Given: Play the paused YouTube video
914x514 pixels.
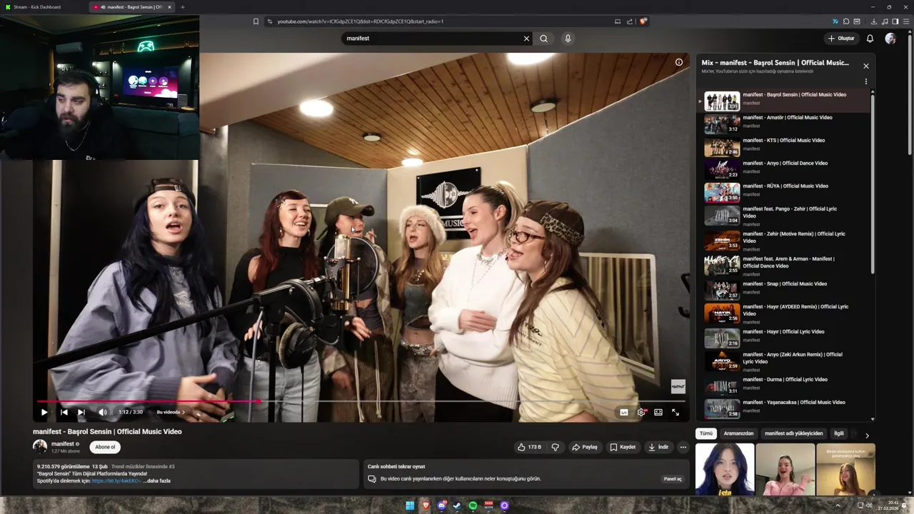Looking at the screenshot, I should pos(44,412).
